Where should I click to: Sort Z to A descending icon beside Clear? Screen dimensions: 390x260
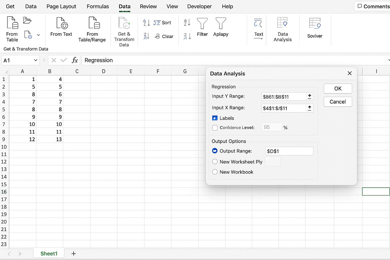point(147,36)
